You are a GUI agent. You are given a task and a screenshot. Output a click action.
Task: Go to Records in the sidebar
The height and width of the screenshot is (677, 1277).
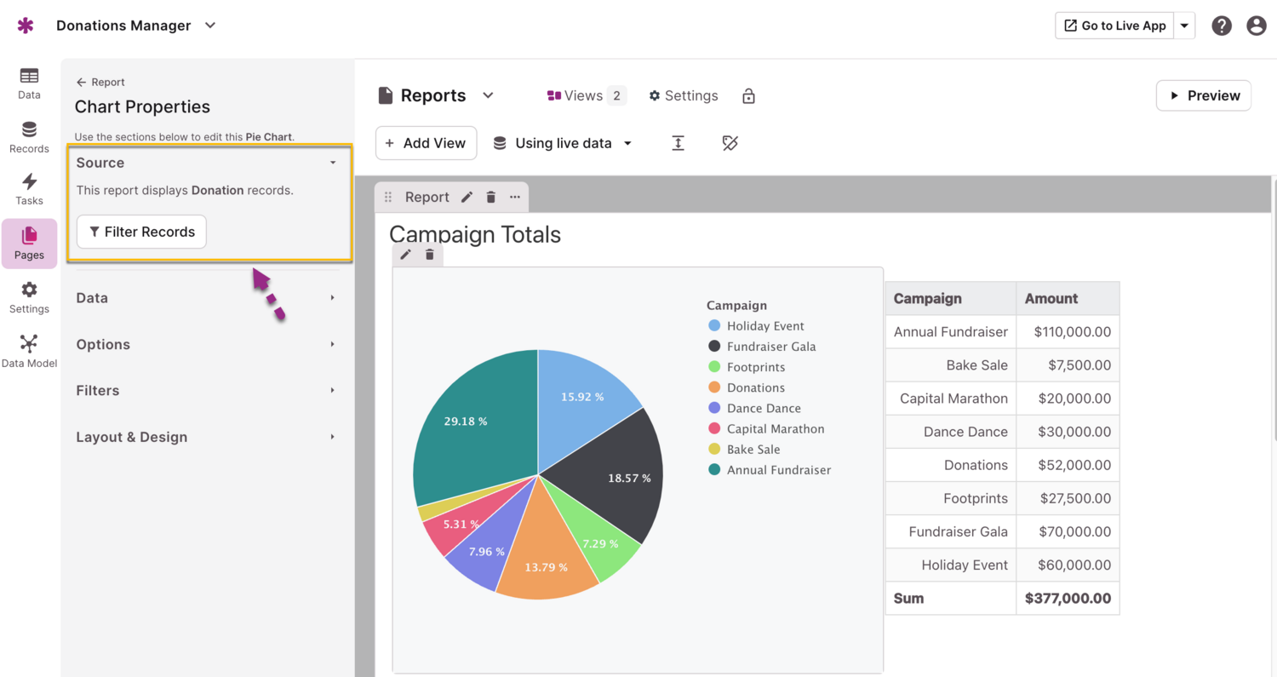29,137
